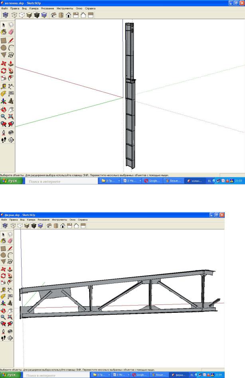This screenshot has height=378, width=245.
Task: Choose the Follow Me tool in ферма.skp window
Action: 10,276
